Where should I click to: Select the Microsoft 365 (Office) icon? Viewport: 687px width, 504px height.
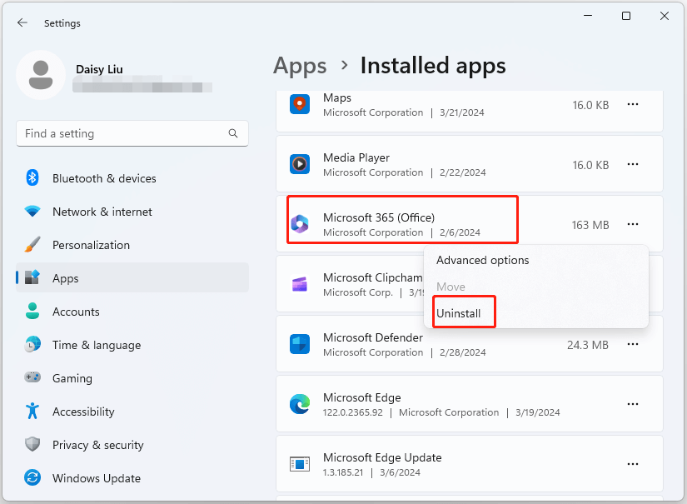[x=300, y=225]
